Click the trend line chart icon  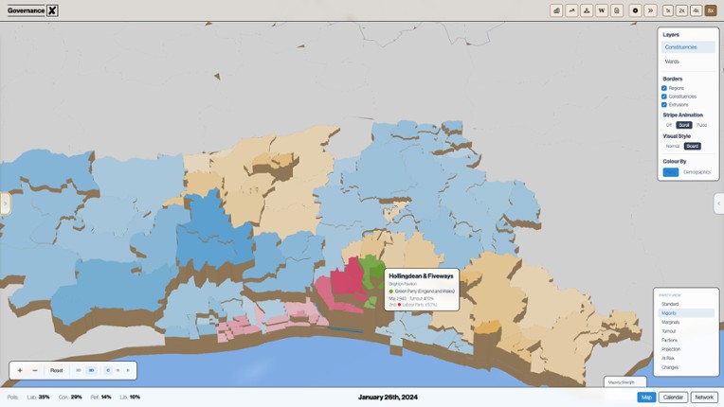click(x=571, y=10)
